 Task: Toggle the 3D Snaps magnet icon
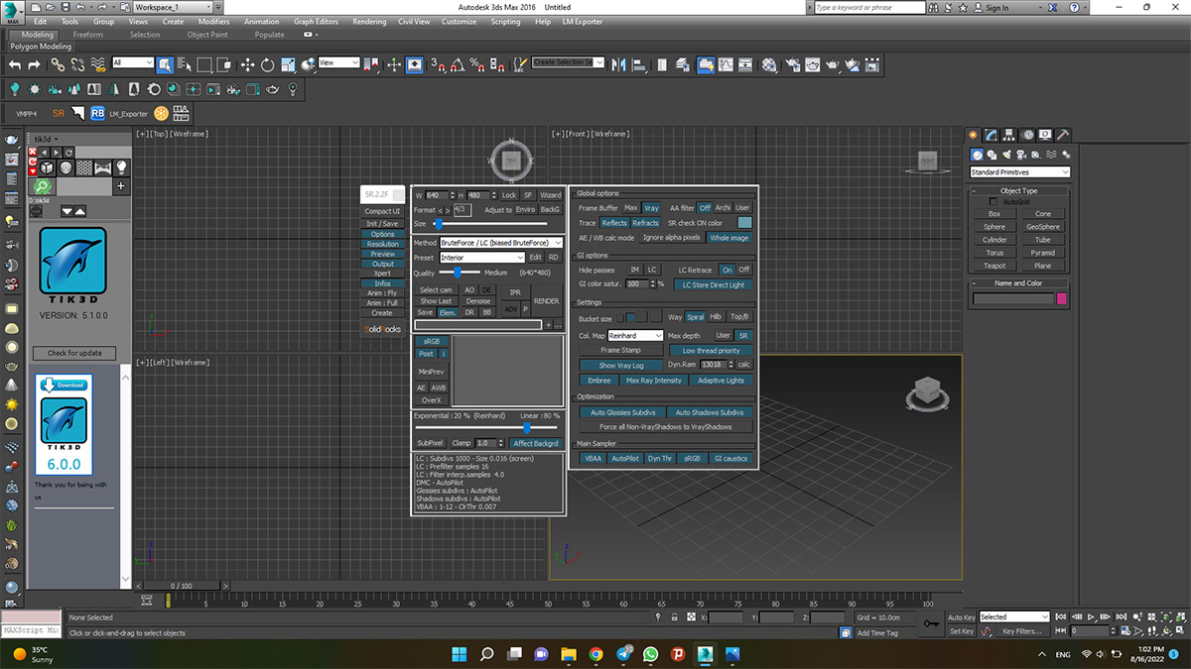point(440,64)
